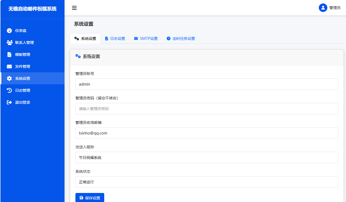Click the gears icon in the 系统设置 panel header
The image size is (346, 202).
(78, 56)
